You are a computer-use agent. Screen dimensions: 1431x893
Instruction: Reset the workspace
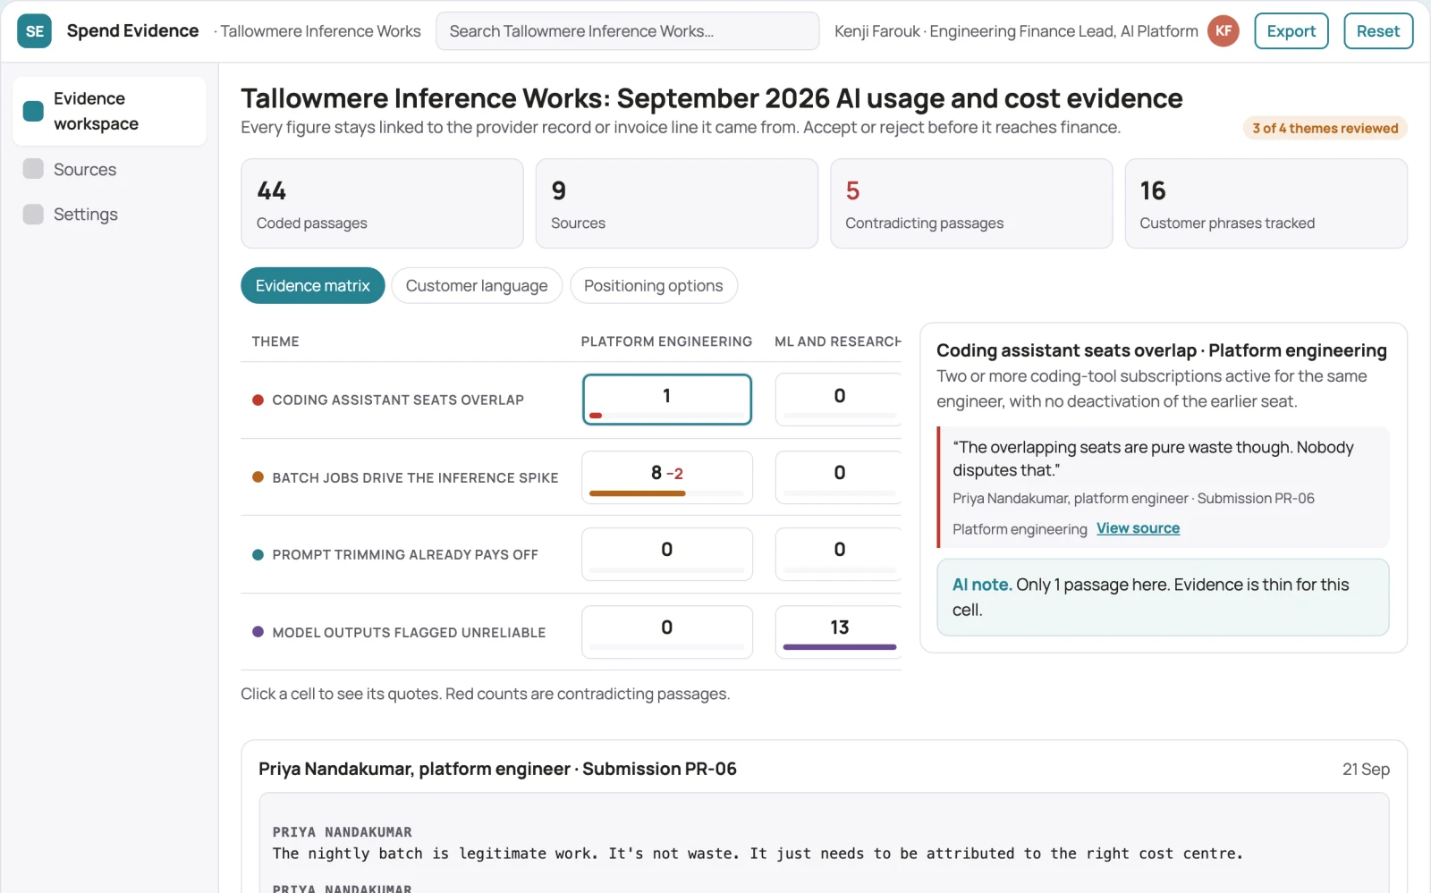(1377, 31)
